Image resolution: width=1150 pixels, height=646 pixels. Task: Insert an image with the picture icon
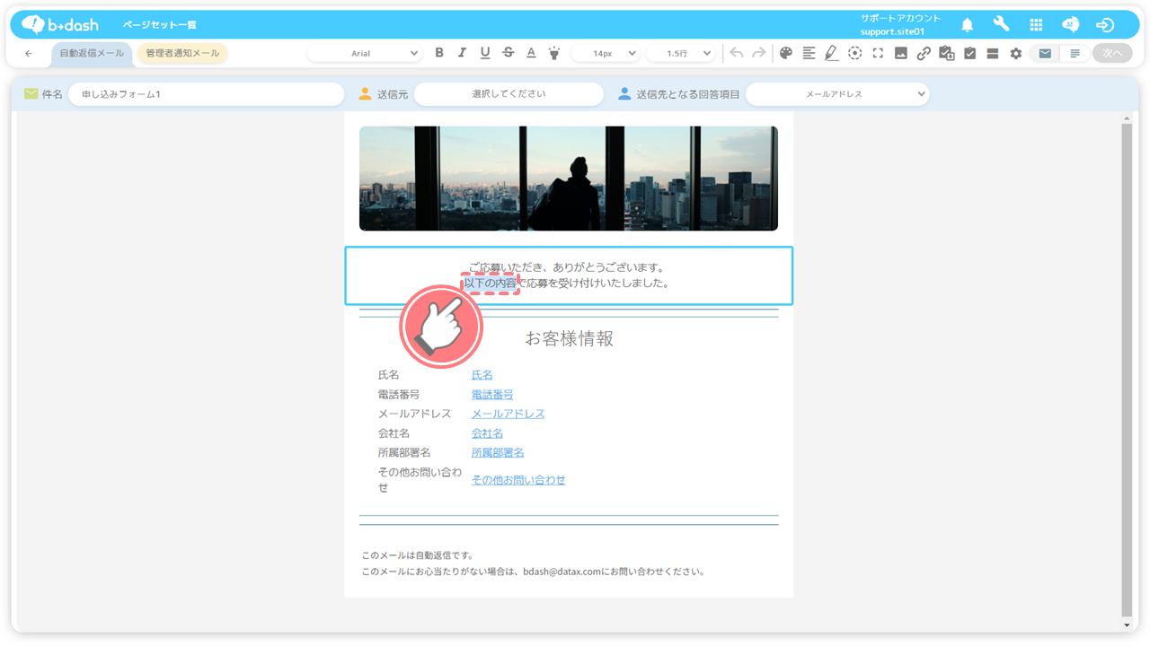[x=901, y=53]
